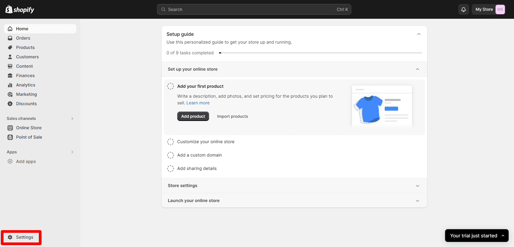
Task: Click the Point of Sale channel icon
Action: [10, 137]
